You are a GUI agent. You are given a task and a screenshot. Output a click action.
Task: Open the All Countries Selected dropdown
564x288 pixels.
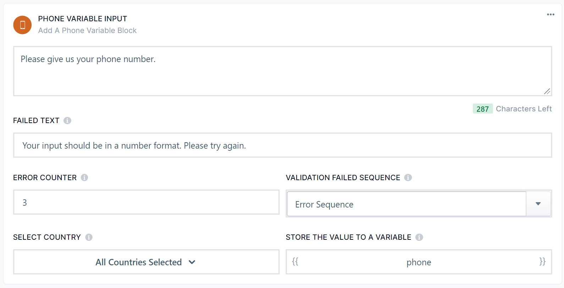[146, 262]
